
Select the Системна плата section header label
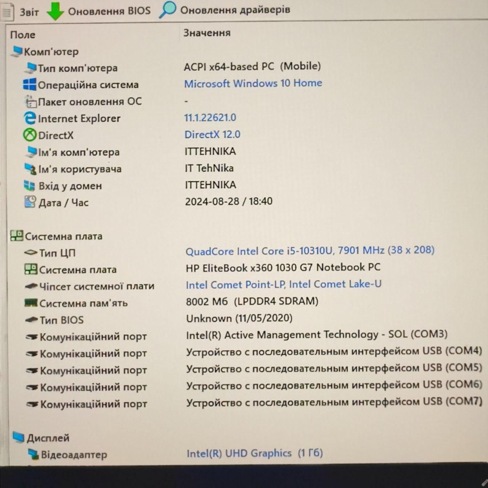click(64, 236)
